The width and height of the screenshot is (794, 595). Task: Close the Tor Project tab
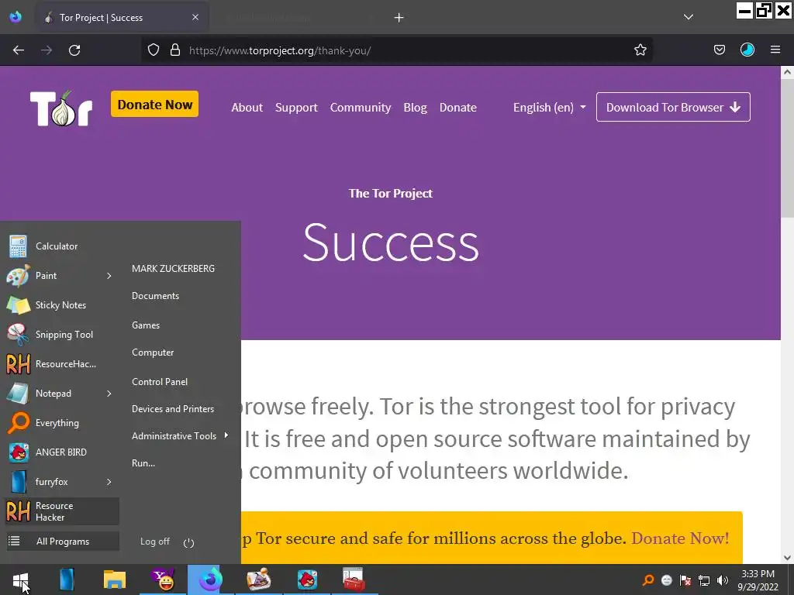195,17
